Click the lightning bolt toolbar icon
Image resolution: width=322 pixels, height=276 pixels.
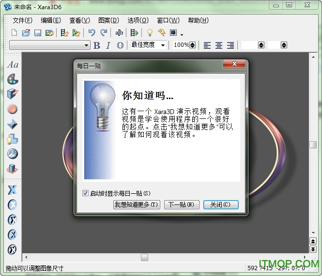[x=162, y=32]
